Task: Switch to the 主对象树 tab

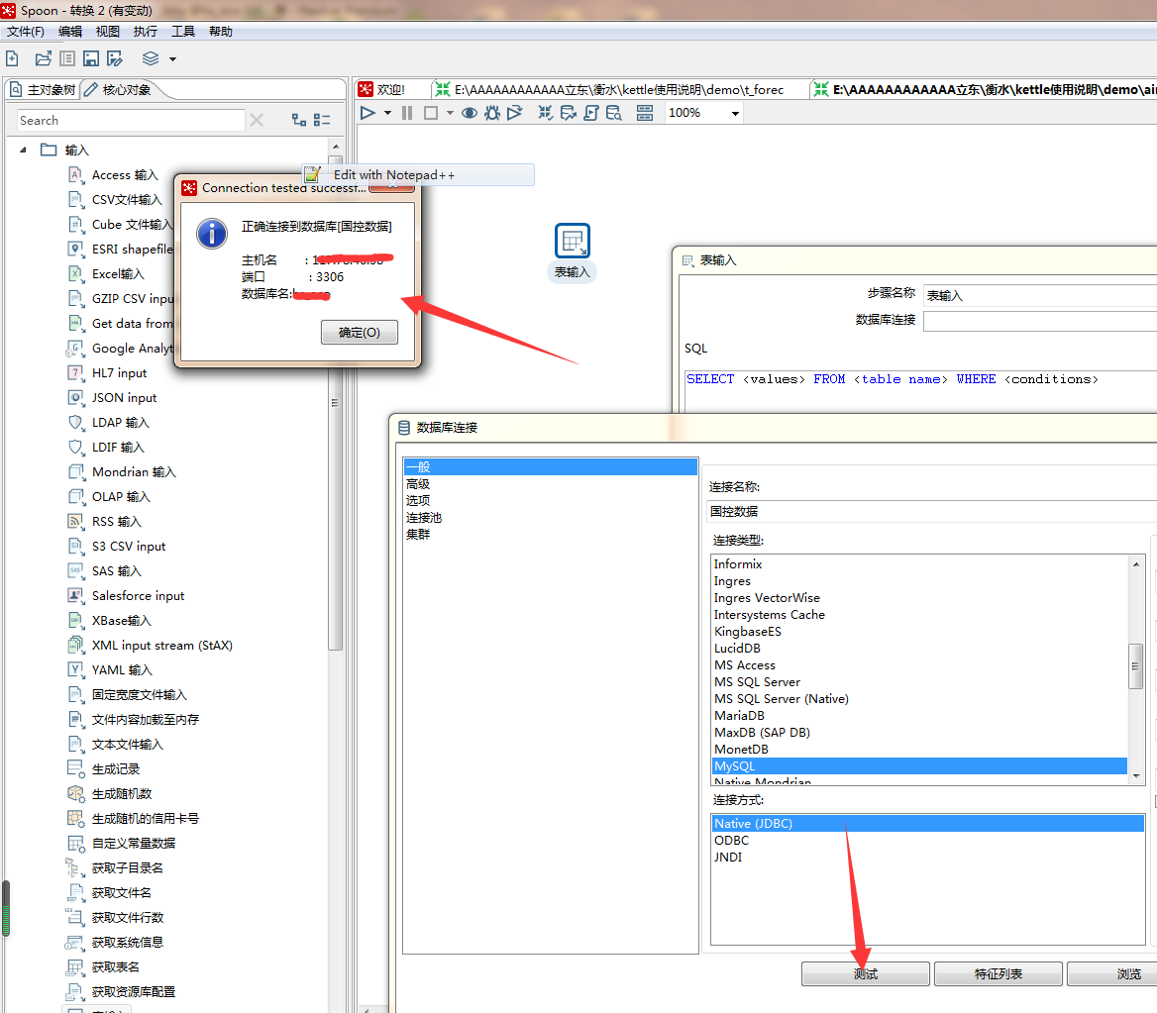Action: 43,89
